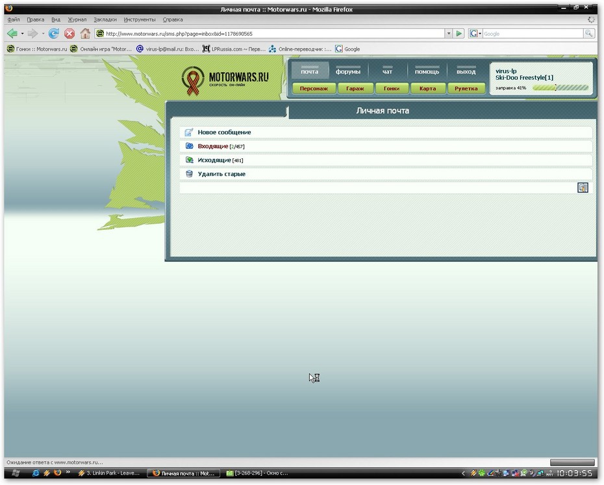Click into the Google search field
The image size is (604, 485).
[x=533, y=34]
